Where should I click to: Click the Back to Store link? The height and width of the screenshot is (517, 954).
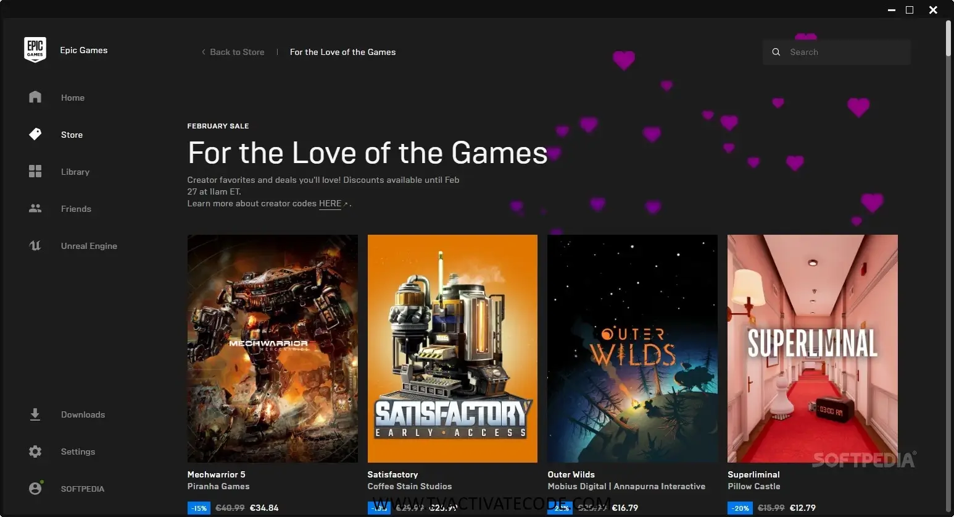coord(237,52)
